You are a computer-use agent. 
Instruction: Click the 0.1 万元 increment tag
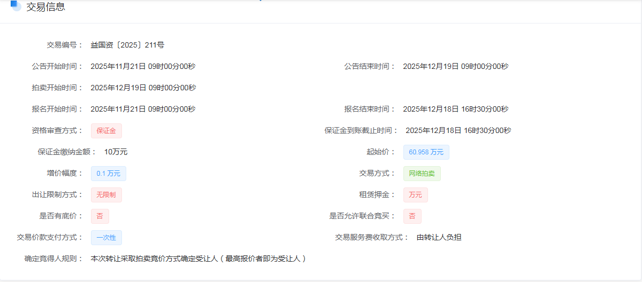(108, 174)
